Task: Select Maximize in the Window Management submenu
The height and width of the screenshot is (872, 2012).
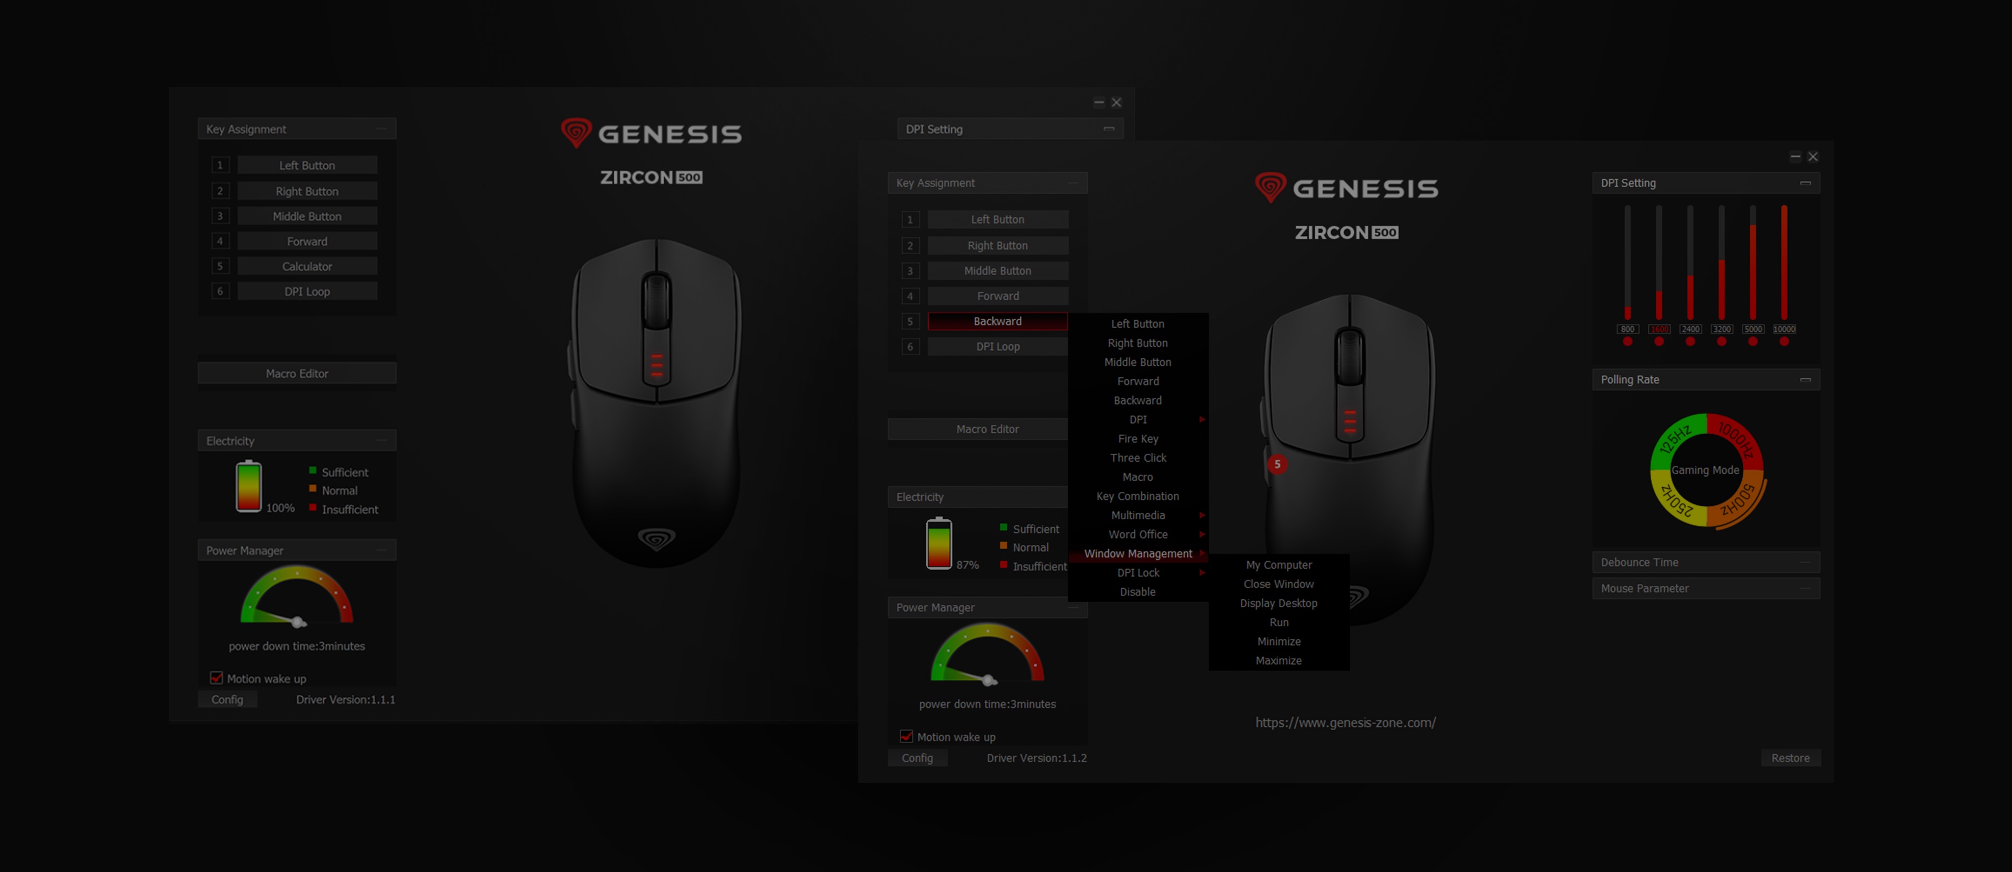Action: pos(1278,661)
